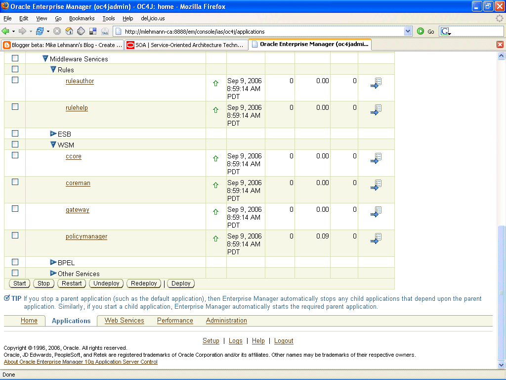The height and width of the screenshot is (380, 506).
Task: Click the green up status arrow for coreman
Action: point(215,186)
